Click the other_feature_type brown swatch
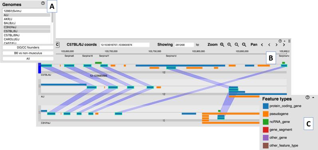318x150 pixels. [x=266, y=146]
